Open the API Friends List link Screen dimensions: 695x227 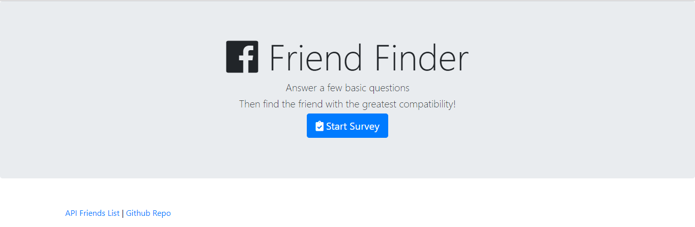point(92,213)
